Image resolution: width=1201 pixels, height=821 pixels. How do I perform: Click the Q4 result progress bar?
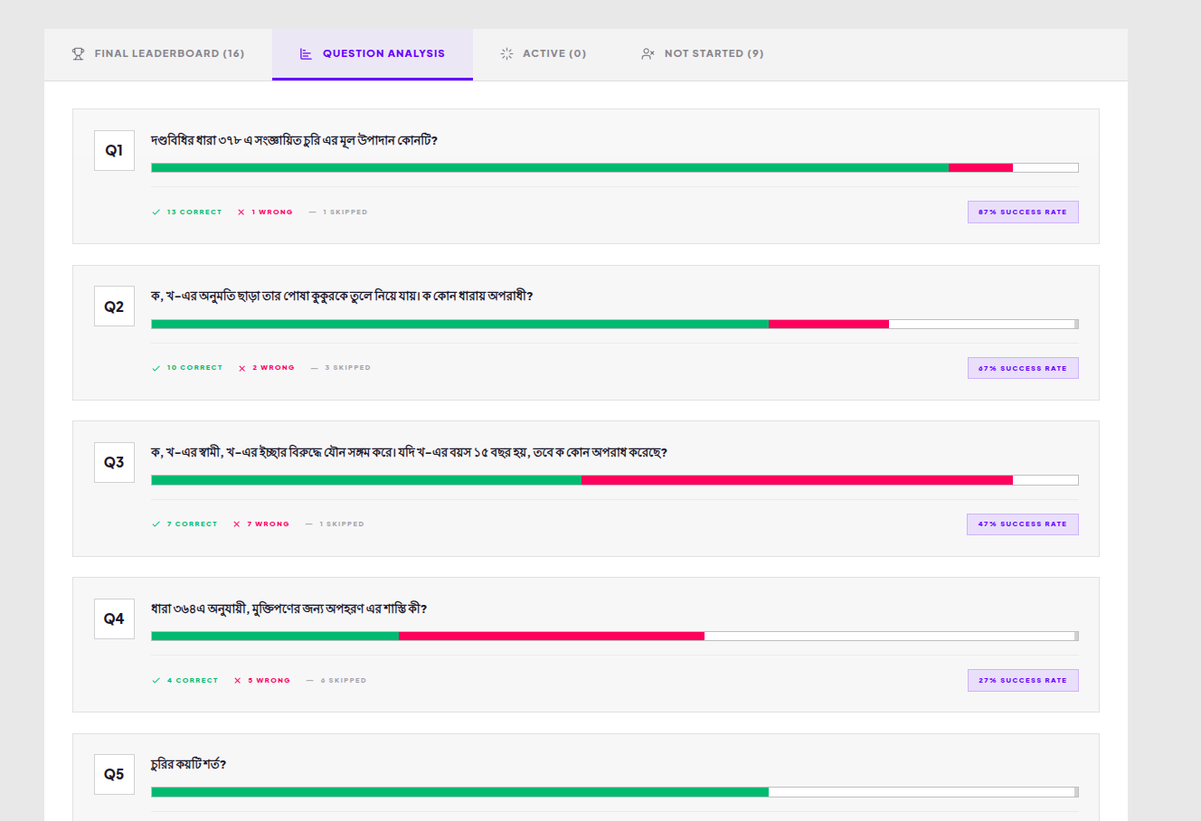click(615, 637)
